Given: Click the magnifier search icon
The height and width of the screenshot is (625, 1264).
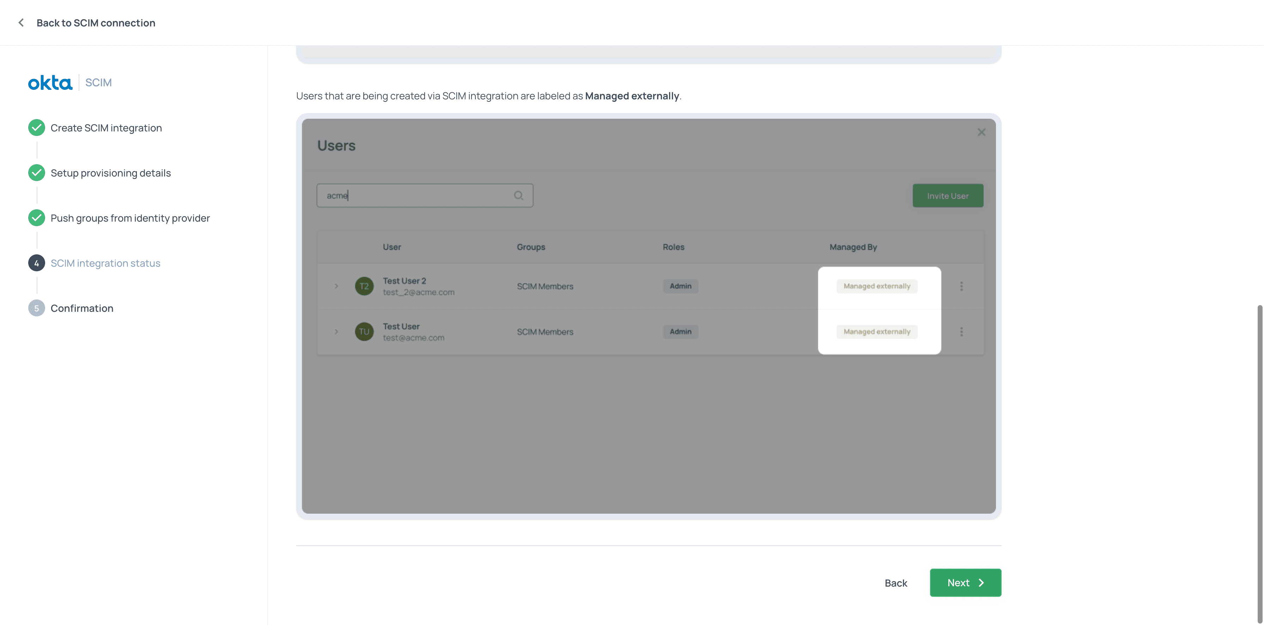Looking at the screenshot, I should [x=518, y=196].
